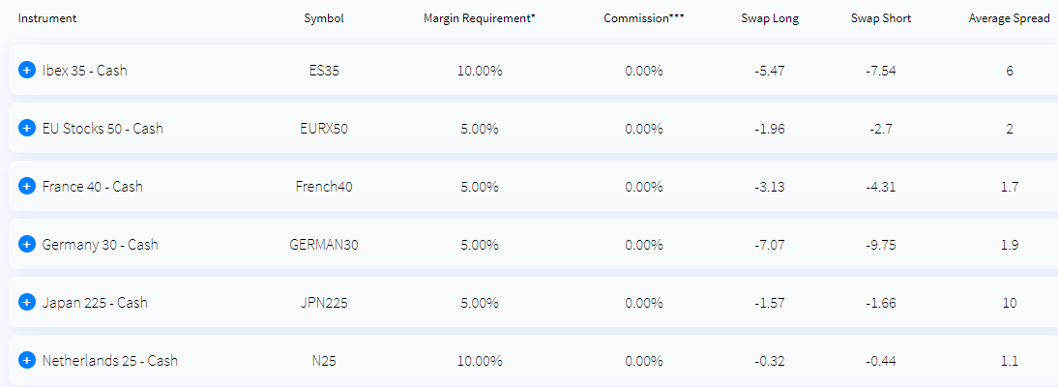Image resolution: width=1058 pixels, height=387 pixels.
Task: Click the Commission*** column header
Action: (x=644, y=18)
